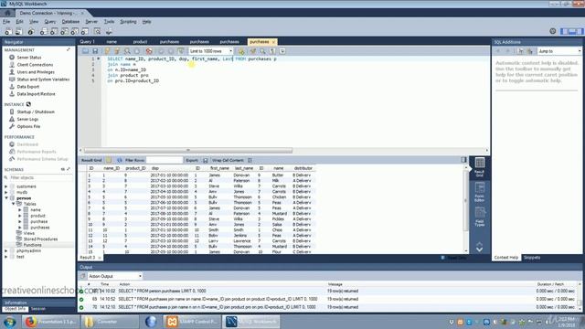Open XAMPP Control Panel from taskbar
This screenshot has height=329, width=585.
pyautogui.click(x=192, y=322)
